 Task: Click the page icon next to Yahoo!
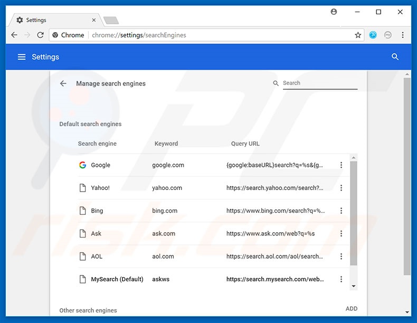click(83, 188)
